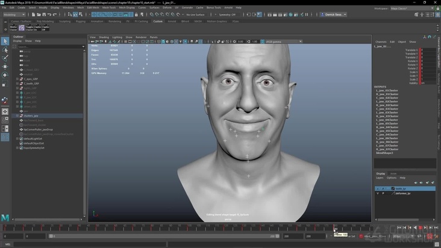The width and height of the screenshot is (441, 248).
Task: Open the Mesh Tools menu
Action: click(109, 8)
